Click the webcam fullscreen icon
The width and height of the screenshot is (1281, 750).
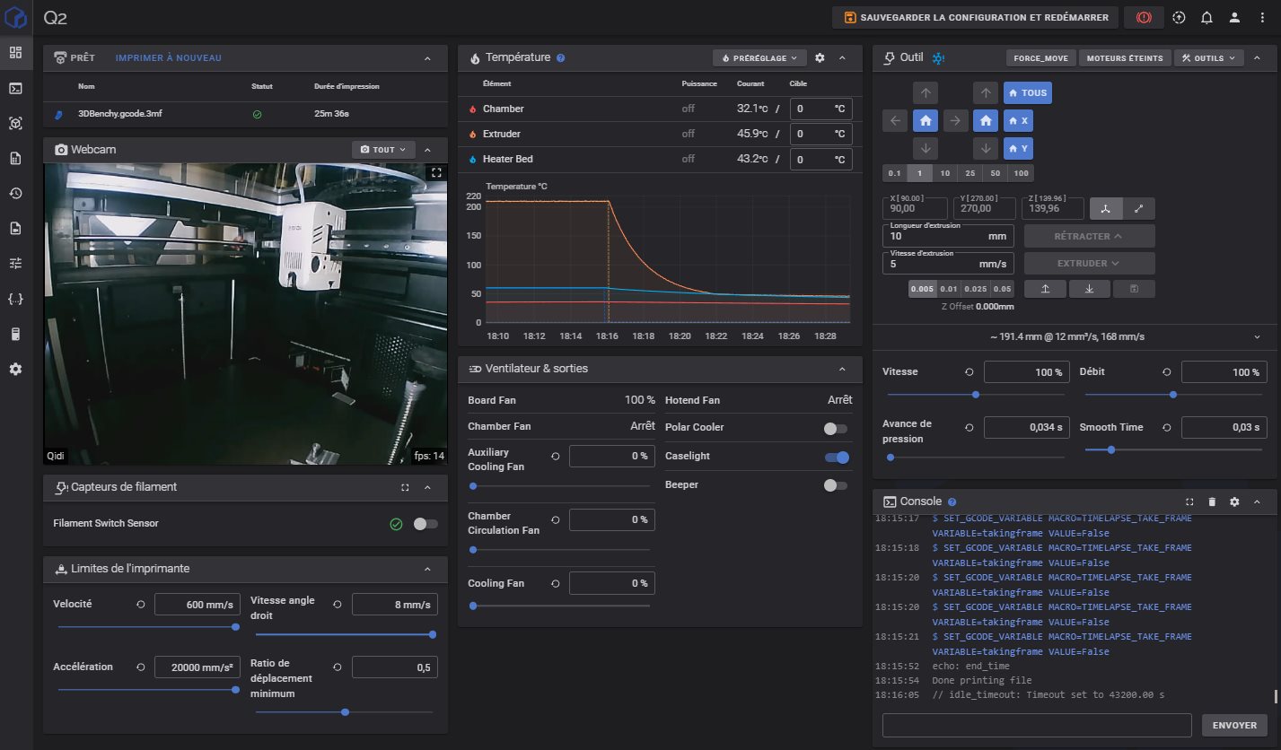pyautogui.click(x=435, y=172)
